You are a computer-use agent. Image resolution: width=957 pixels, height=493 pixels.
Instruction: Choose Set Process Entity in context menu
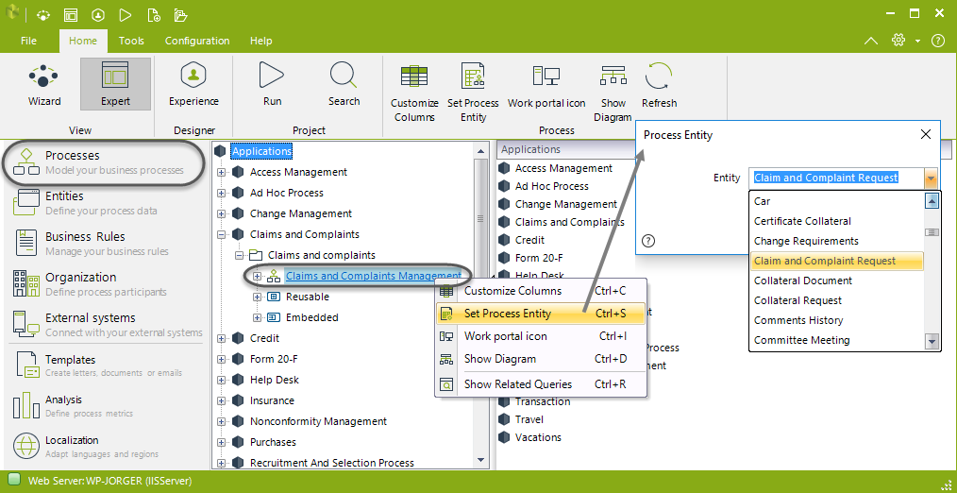541,314
